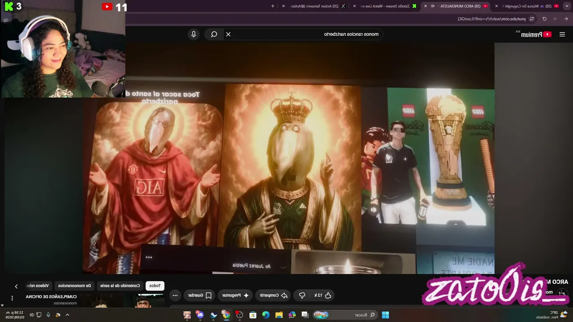
Task: Select the YouTube address bar URL
Action: tap(492, 19)
